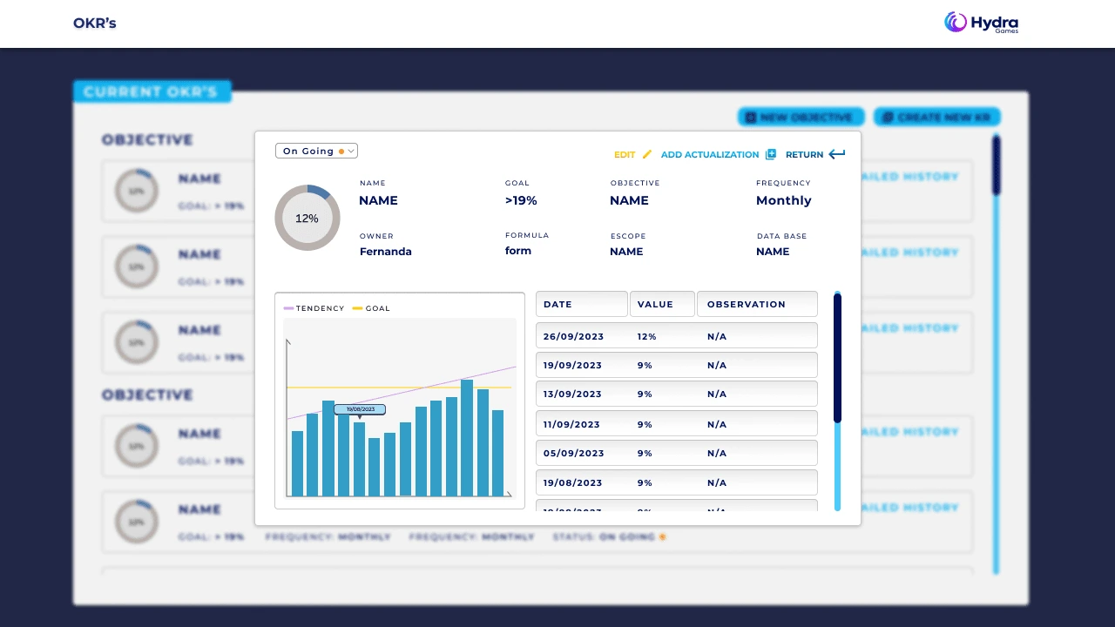The image size is (1115, 627).
Task: Click the tallest bar in the chart
Action: [x=467, y=438]
